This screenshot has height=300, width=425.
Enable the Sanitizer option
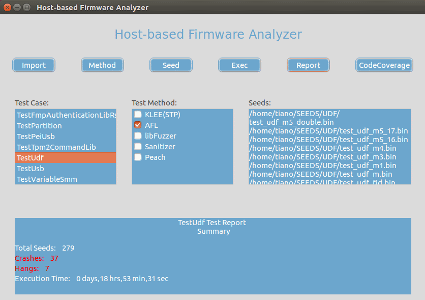(x=138, y=147)
